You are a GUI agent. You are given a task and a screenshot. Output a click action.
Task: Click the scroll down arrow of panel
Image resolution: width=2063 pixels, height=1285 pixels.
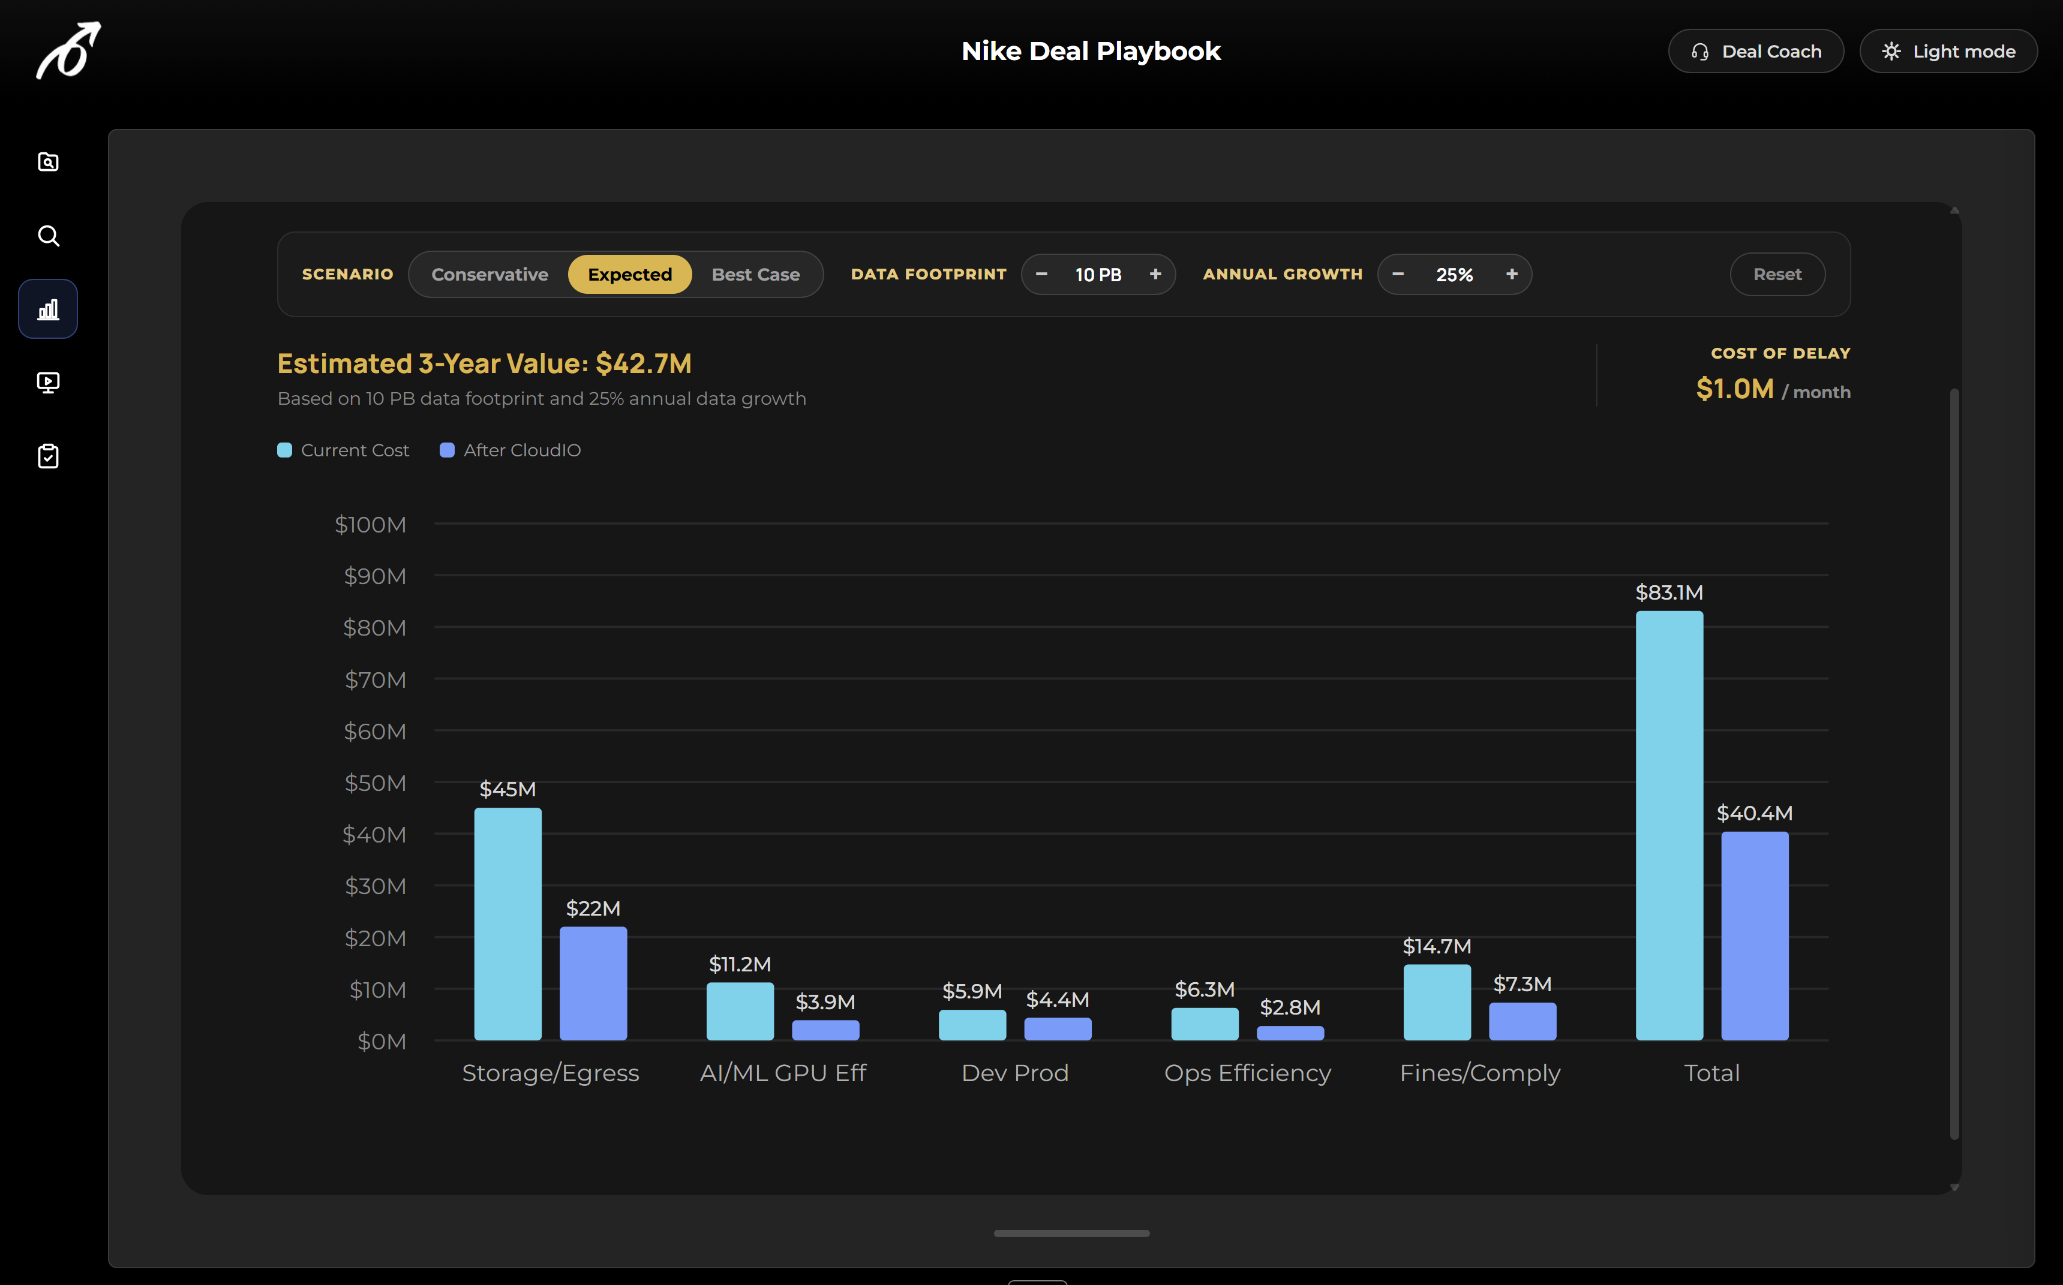point(1954,1187)
